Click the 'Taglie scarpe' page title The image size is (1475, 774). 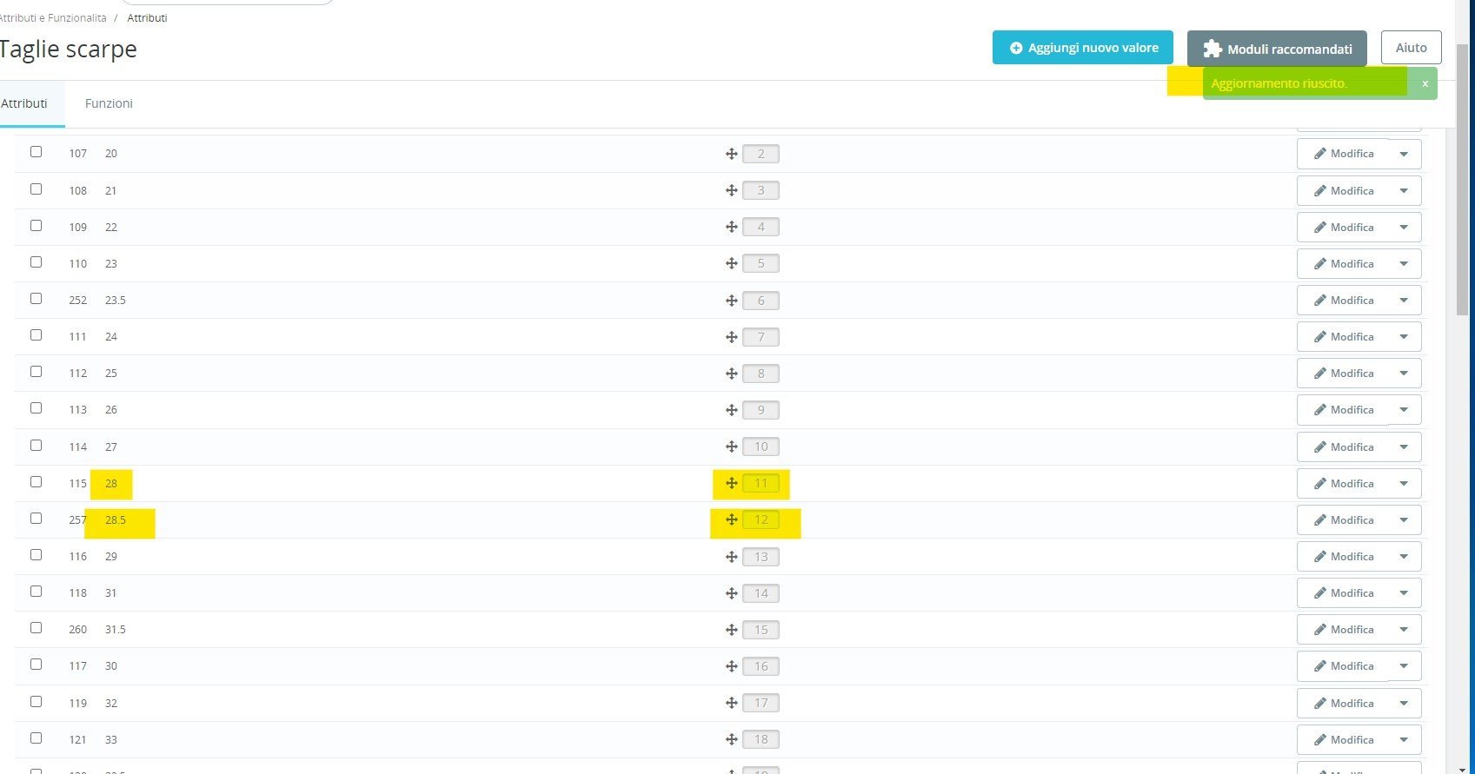68,50
